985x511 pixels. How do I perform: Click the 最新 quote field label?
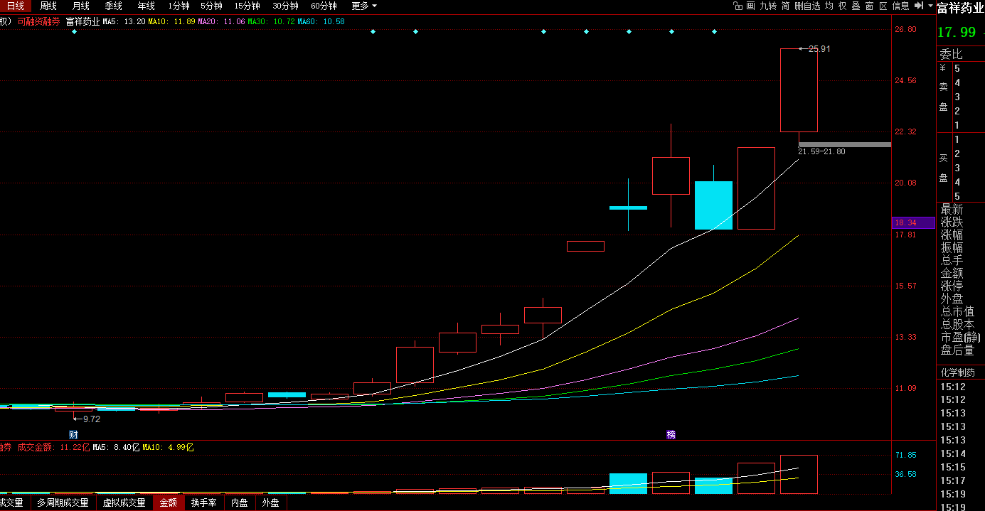point(952,210)
